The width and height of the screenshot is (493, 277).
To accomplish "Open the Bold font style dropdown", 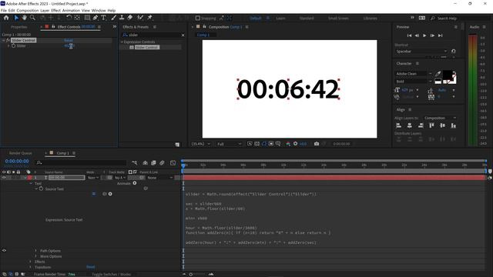I will (x=414, y=82).
